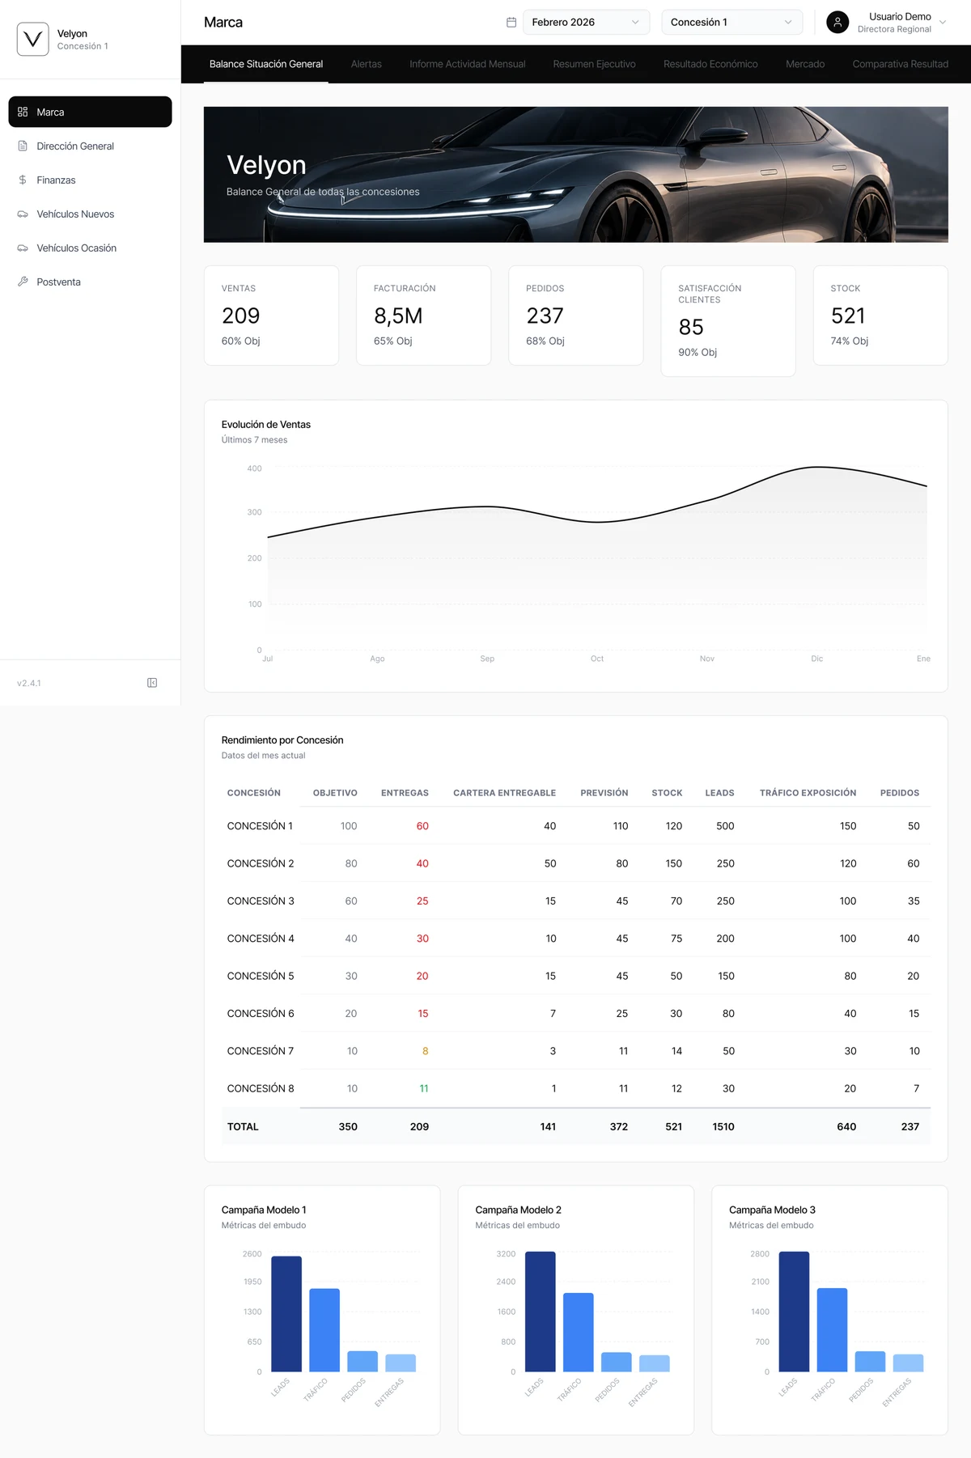
Task: Click the Tráfico bar in Campaña Modelo 2
Action: click(579, 1332)
